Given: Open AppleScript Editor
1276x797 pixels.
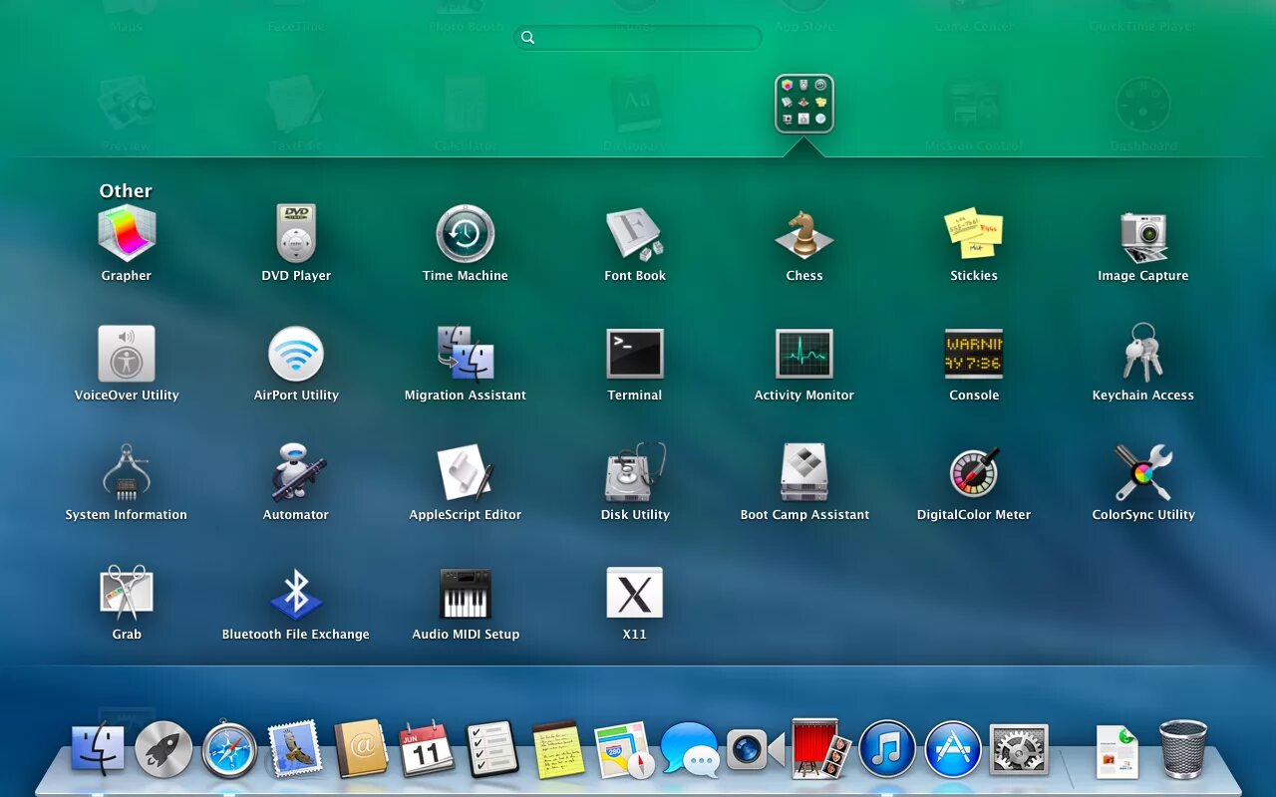Looking at the screenshot, I should 466,473.
